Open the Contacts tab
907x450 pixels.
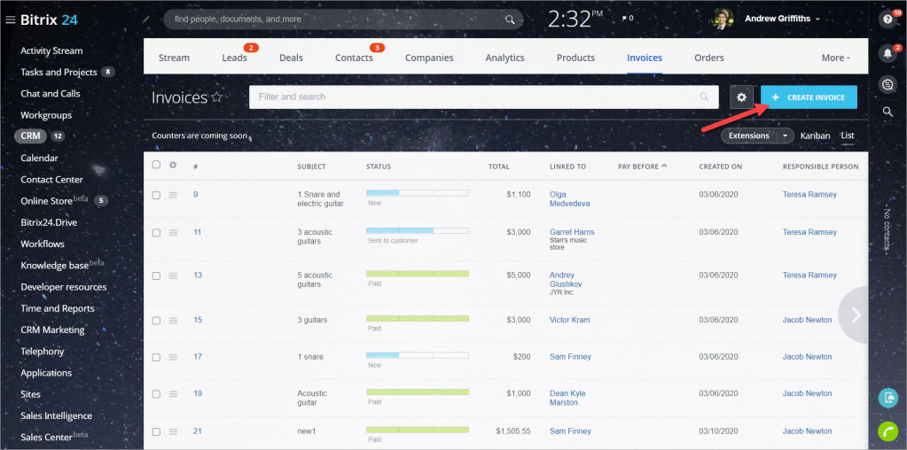pyautogui.click(x=354, y=58)
